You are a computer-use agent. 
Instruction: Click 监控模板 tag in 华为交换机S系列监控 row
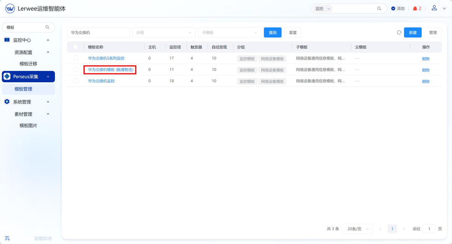tap(247, 58)
